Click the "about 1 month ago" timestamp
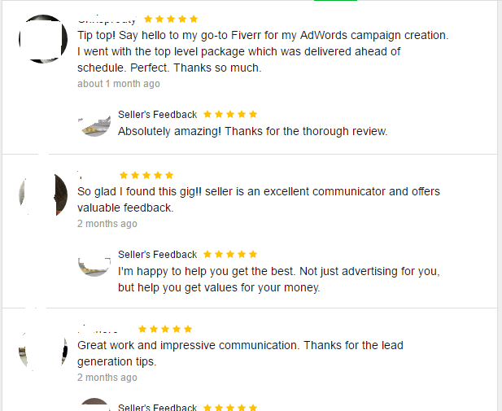 (119, 84)
